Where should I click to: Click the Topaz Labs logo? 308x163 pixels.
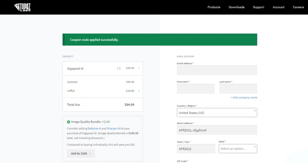point(23,7)
